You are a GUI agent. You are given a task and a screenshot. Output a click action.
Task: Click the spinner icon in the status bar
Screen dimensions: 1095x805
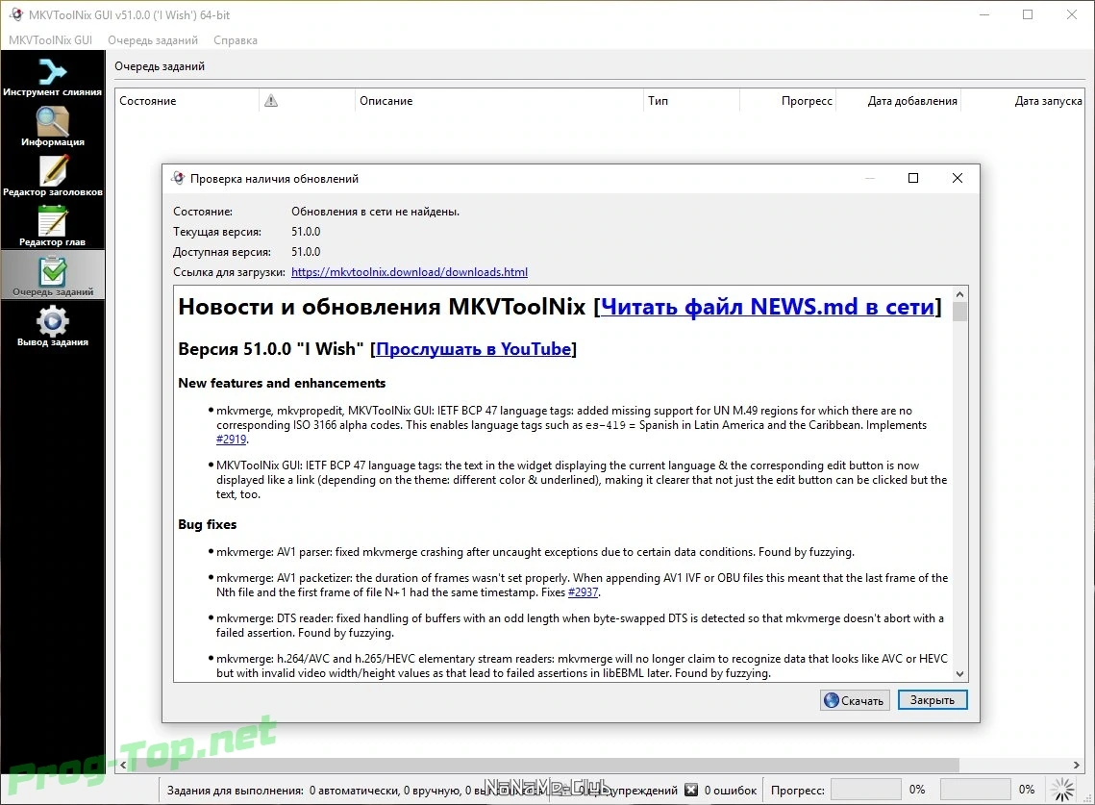pos(1063,790)
